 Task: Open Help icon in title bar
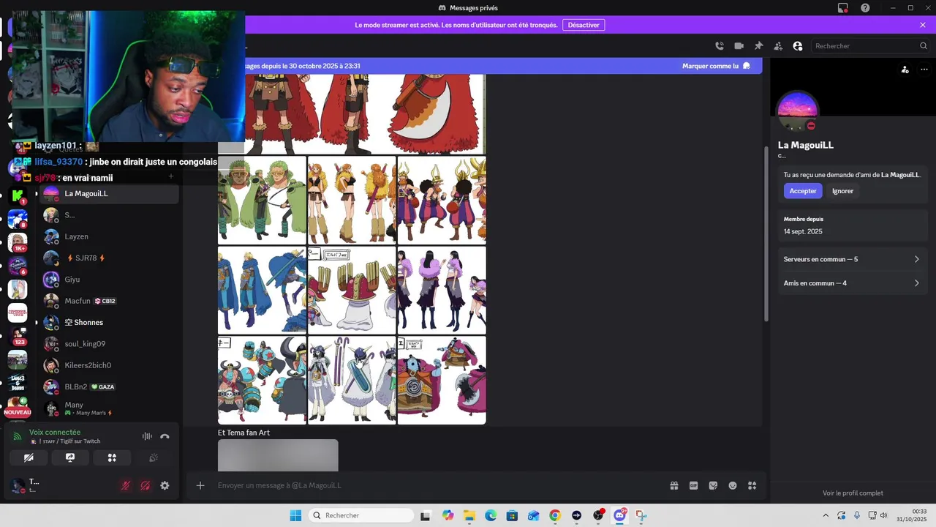point(865,8)
